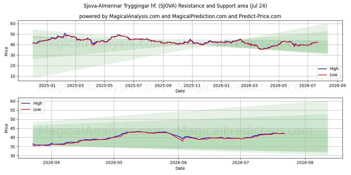Click the '2026-06' tick on the bottom chart
The height and width of the screenshot is (175, 351).
pos(178,163)
